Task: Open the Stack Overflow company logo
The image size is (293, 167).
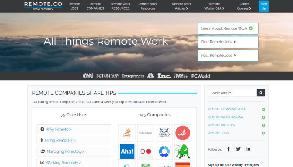Action: coord(127,133)
